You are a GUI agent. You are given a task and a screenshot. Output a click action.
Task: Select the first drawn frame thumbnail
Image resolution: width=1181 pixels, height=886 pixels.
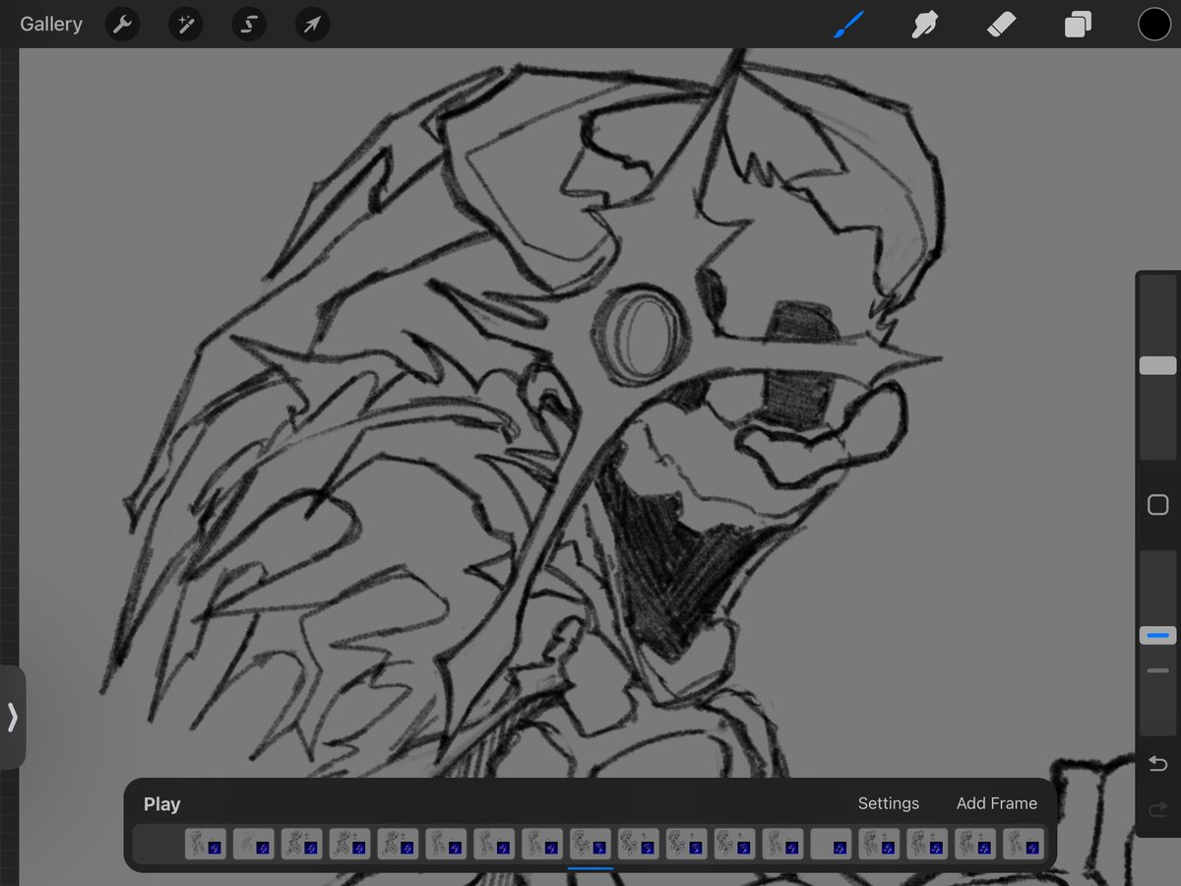click(205, 845)
